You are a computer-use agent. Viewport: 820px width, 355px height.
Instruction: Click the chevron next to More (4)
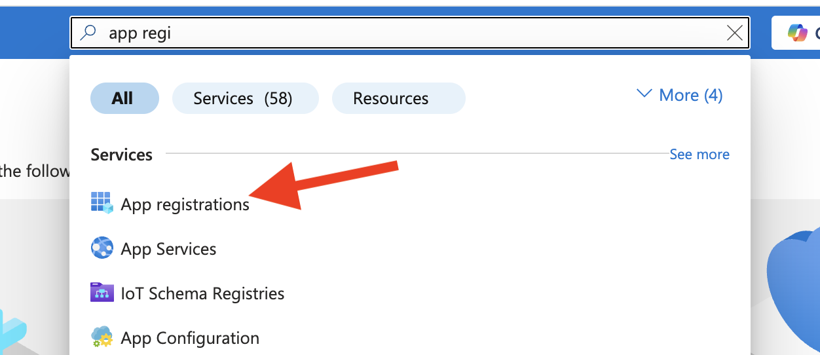point(644,95)
